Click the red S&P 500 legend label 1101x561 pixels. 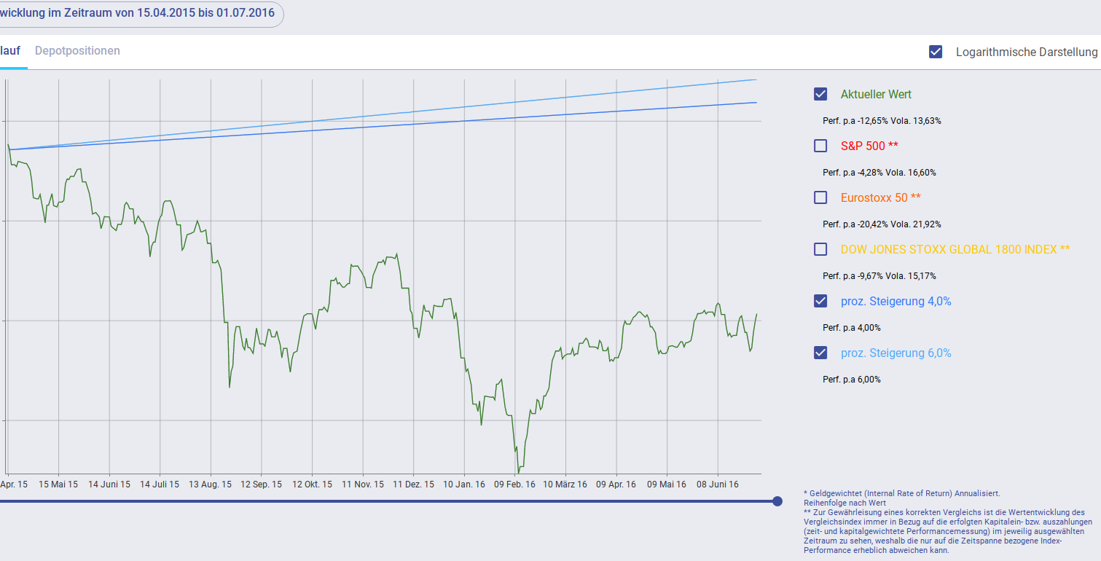click(869, 146)
